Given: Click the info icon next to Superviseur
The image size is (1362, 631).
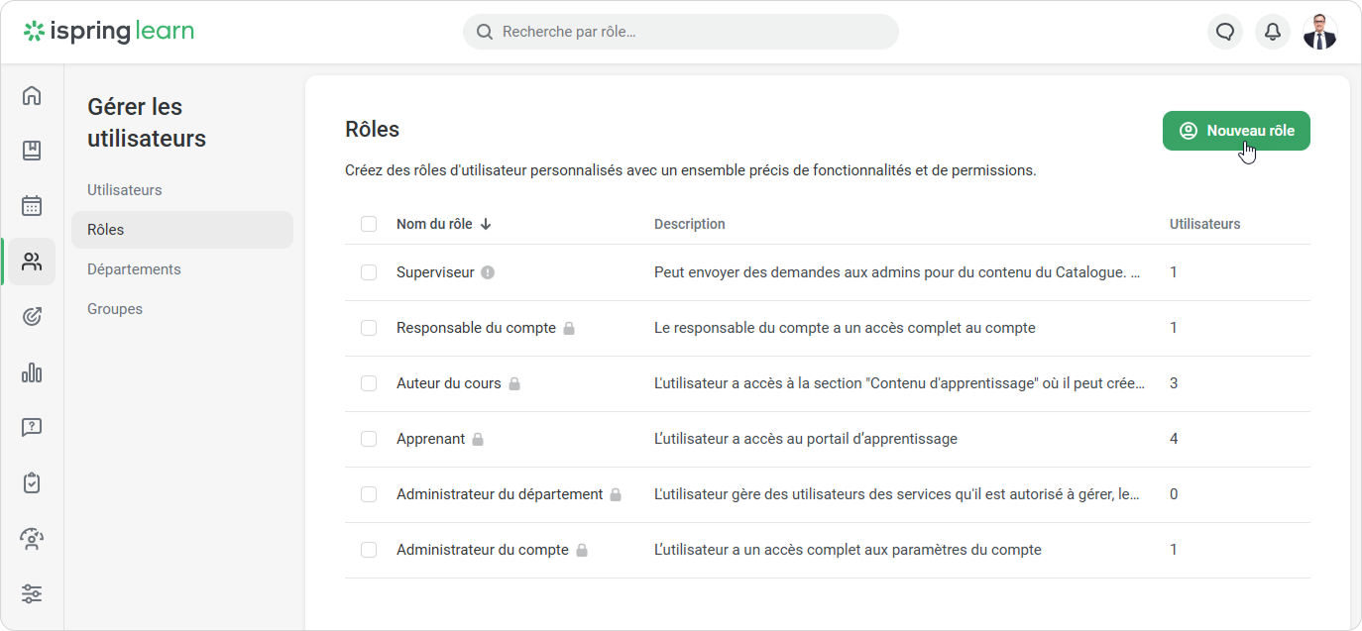Looking at the screenshot, I should click(488, 272).
